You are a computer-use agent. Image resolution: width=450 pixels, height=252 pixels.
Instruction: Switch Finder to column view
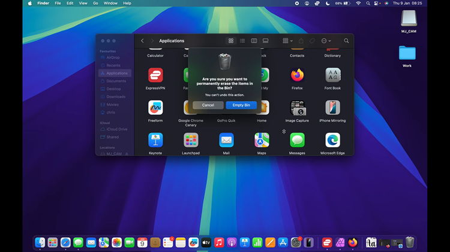point(254,41)
